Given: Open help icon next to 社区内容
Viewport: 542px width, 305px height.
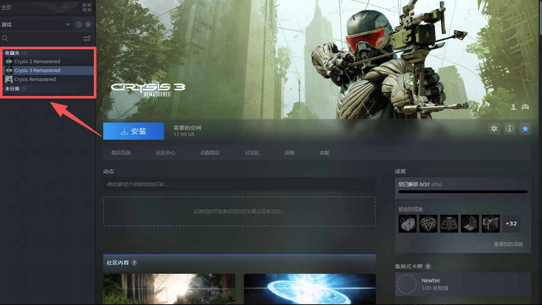Looking at the screenshot, I should click(x=134, y=263).
